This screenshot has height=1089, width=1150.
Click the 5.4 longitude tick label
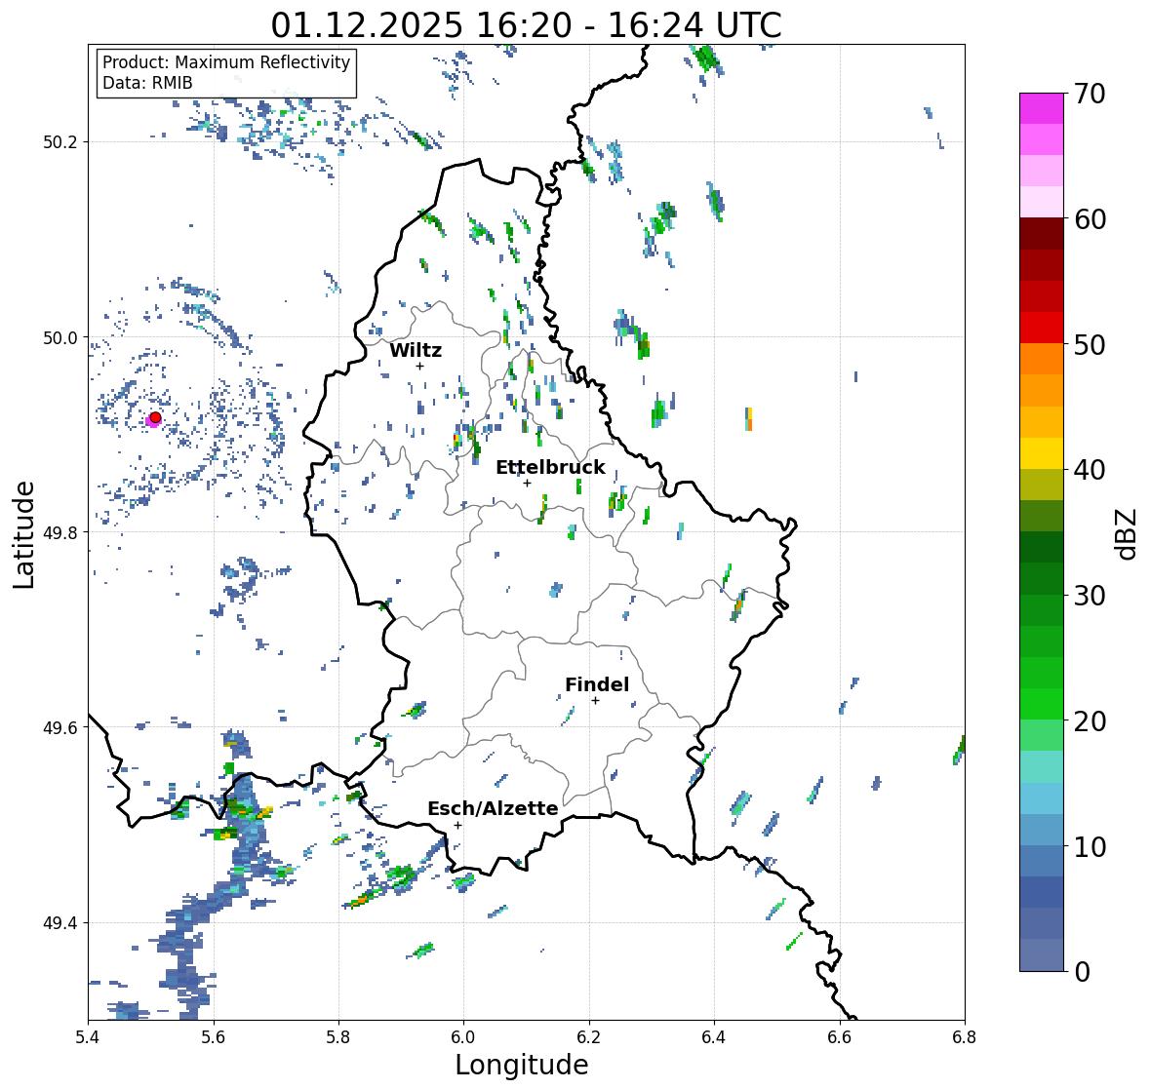88,1037
